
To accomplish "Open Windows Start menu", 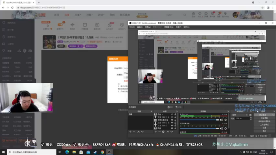I will click(3, 152).
